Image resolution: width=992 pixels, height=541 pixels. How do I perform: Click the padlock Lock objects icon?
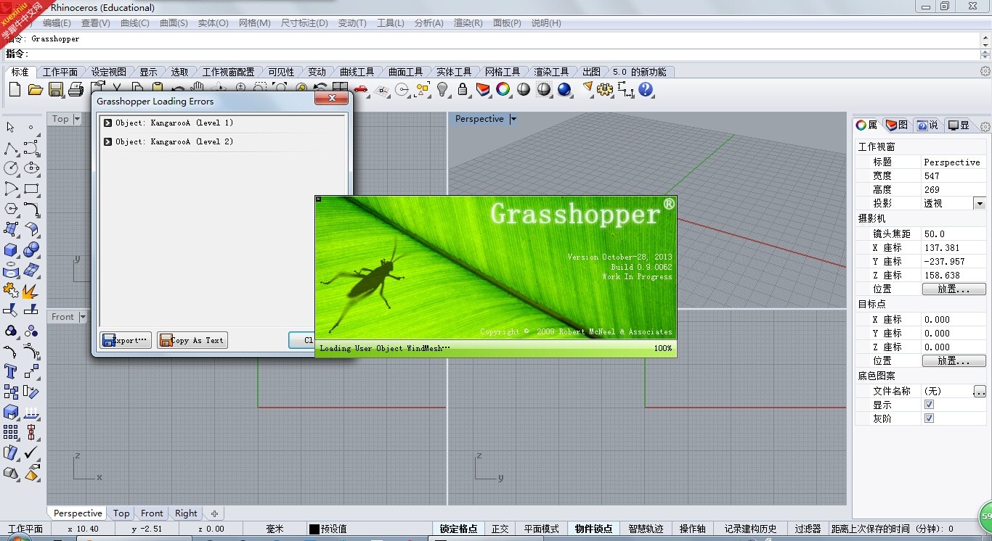click(463, 90)
